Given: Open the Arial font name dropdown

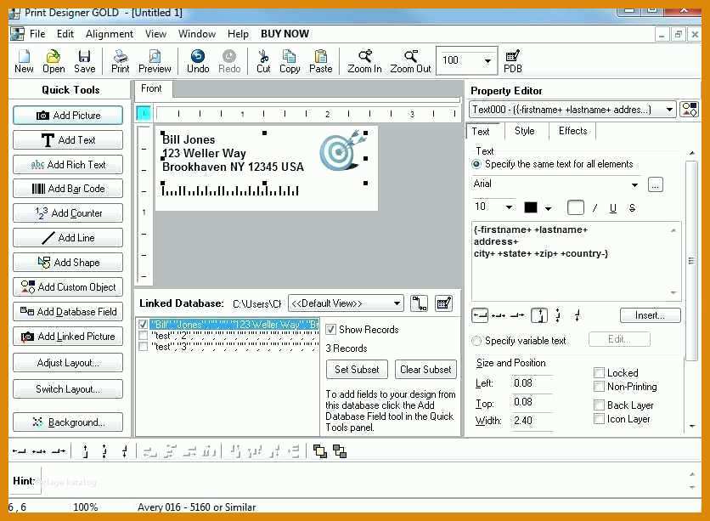Looking at the screenshot, I should tap(634, 184).
